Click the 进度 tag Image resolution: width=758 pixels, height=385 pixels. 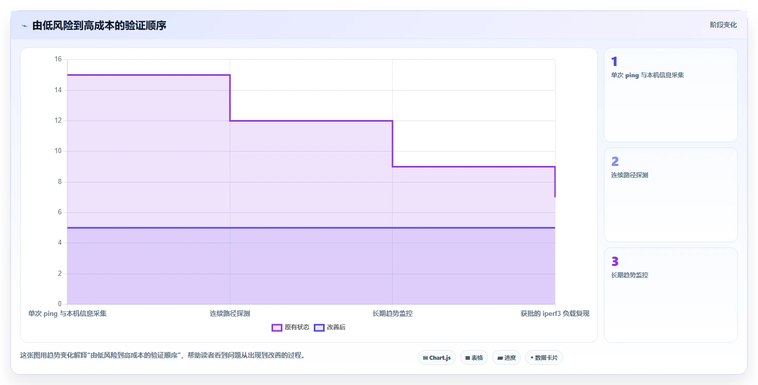(x=507, y=358)
